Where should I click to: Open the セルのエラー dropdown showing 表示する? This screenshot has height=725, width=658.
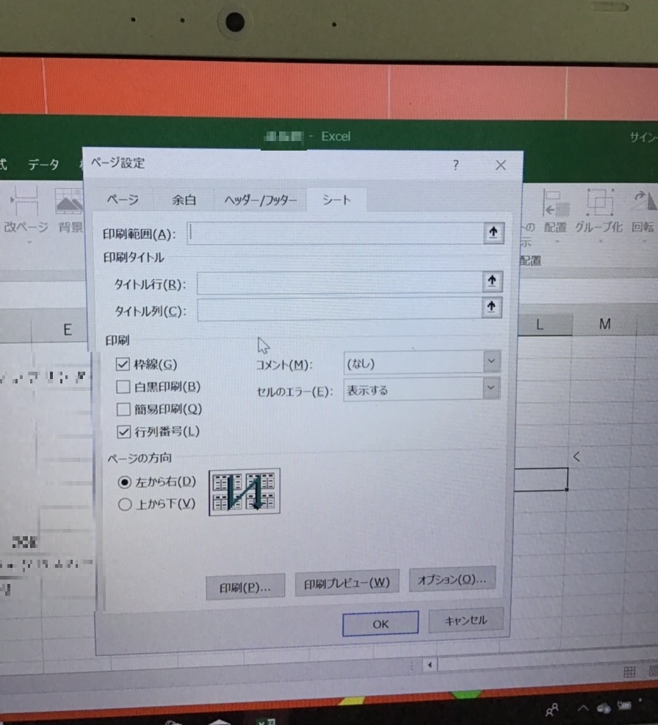(x=491, y=390)
